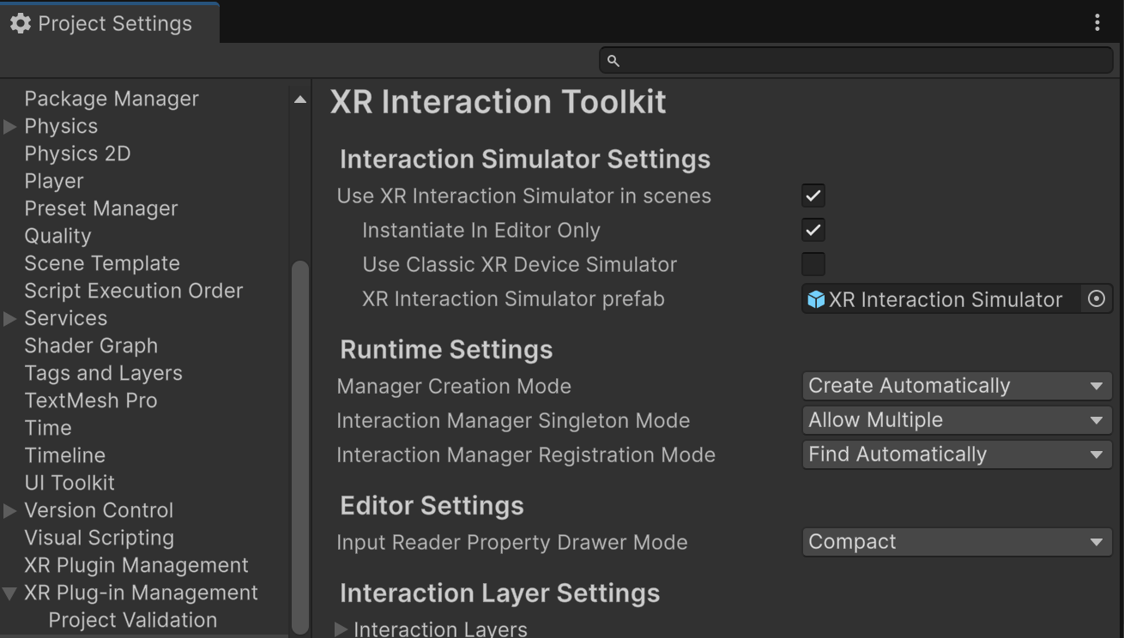Select Package Manager in the sidebar
1124x638 pixels.
pyautogui.click(x=112, y=99)
